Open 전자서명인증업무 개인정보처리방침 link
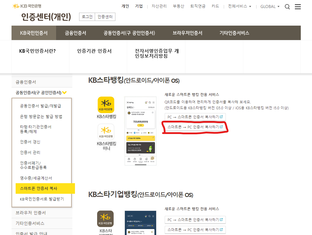The height and width of the screenshot is (235, 312). [x=157, y=53]
